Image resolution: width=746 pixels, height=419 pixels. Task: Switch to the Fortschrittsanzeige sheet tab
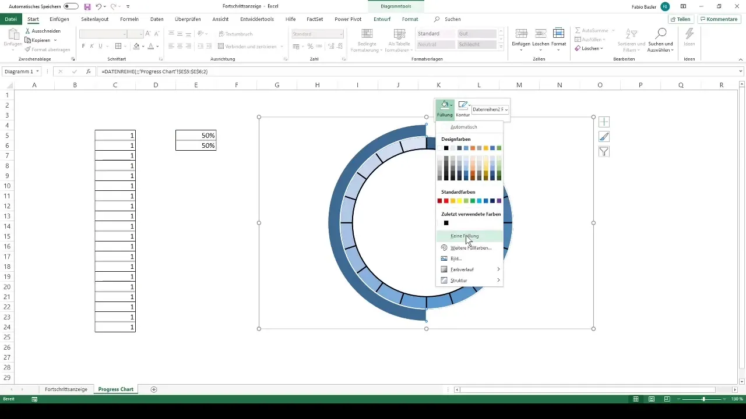point(66,389)
